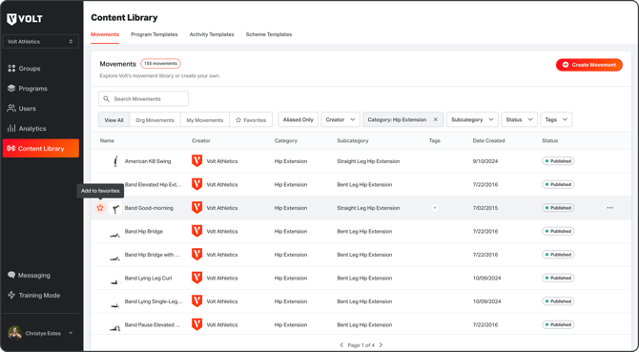
Task: Click Band Good-morning movement thumbnail
Action: pos(115,208)
